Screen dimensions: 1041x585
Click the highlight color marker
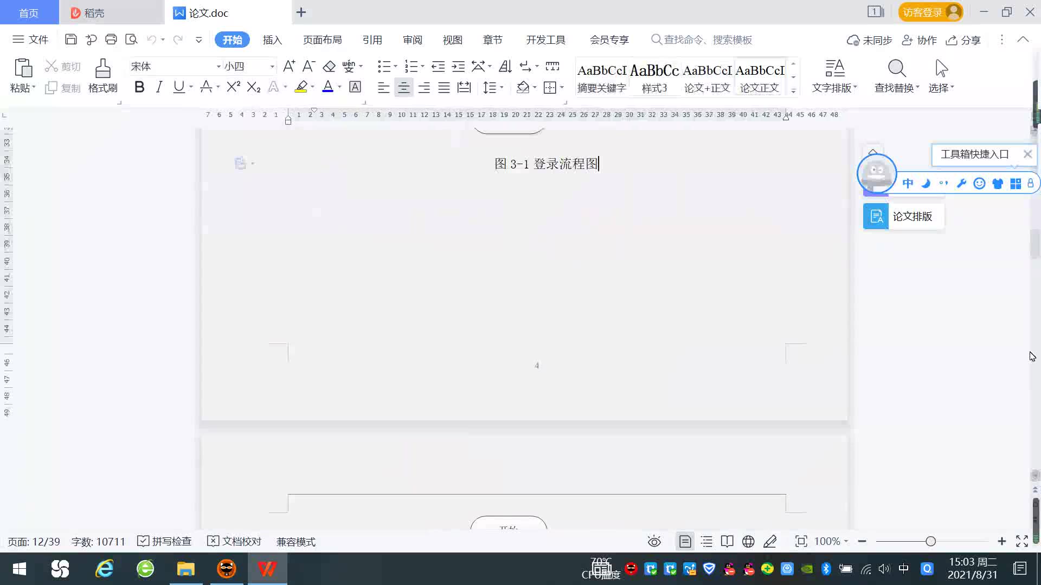tap(301, 87)
